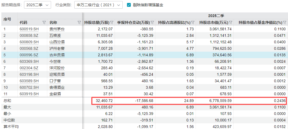Click filter icon in 代码 column header

pyautogui.click(x=44, y=22)
